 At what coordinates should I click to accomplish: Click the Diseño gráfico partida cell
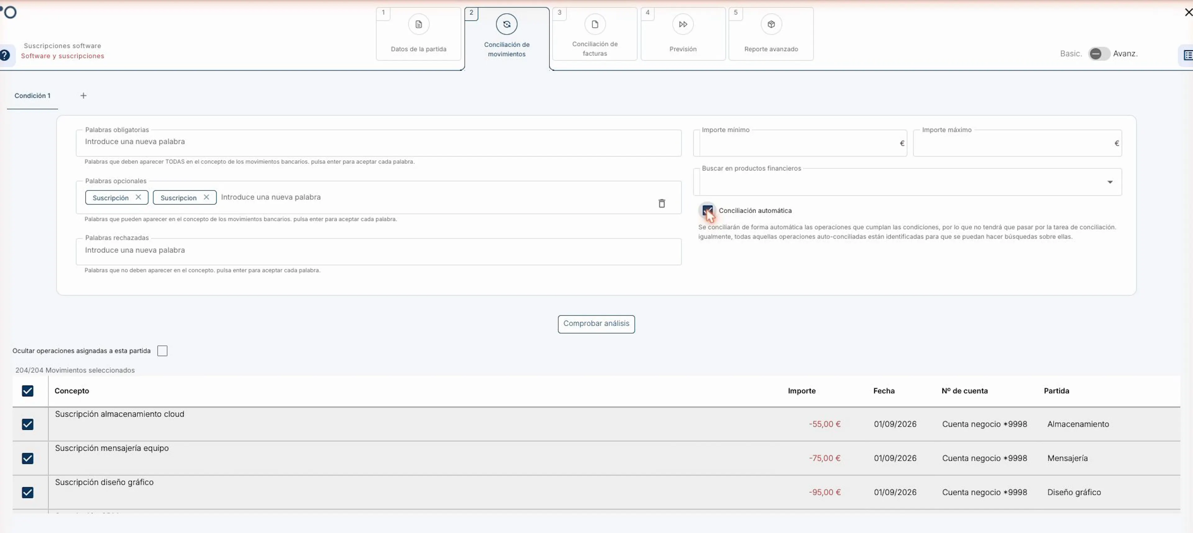pos(1074,492)
